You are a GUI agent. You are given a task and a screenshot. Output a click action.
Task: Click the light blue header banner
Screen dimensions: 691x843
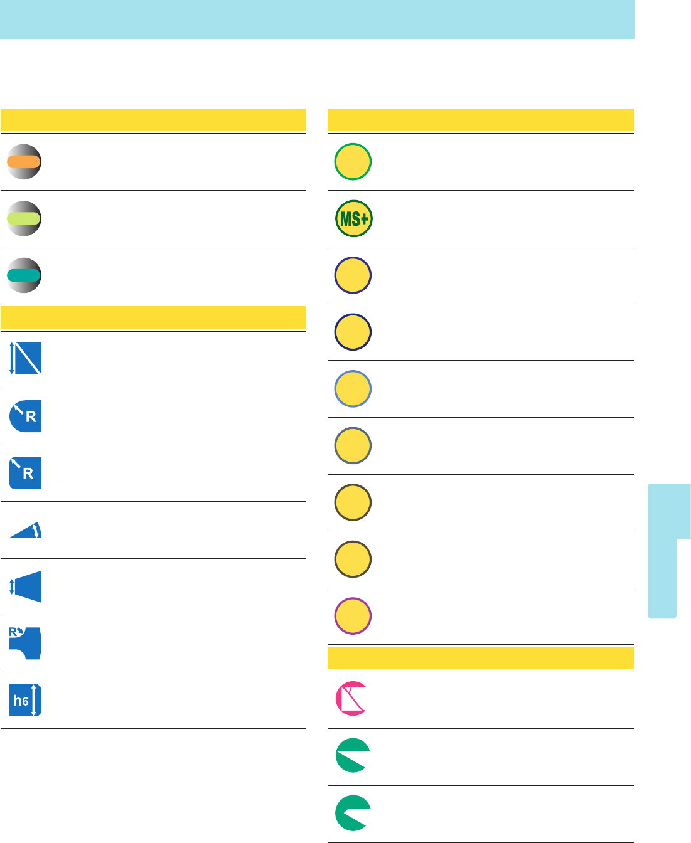point(317,19)
